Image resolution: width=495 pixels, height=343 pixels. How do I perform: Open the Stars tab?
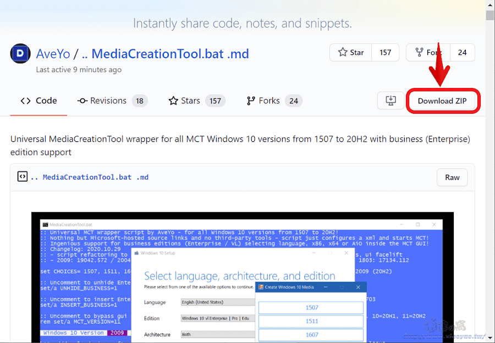197,101
